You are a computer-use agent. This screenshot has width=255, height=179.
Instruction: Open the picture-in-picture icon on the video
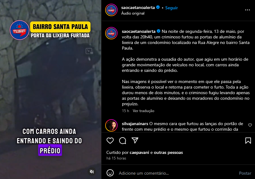(x=89, y=51)
